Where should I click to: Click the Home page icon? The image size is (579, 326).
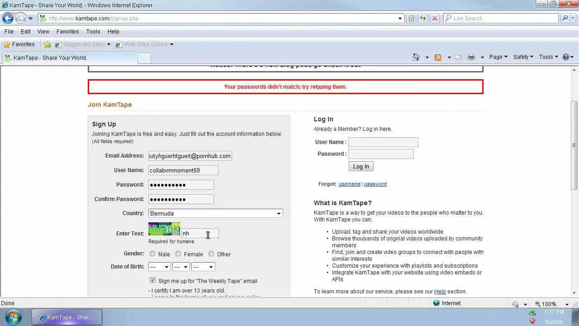coord(416,57)
